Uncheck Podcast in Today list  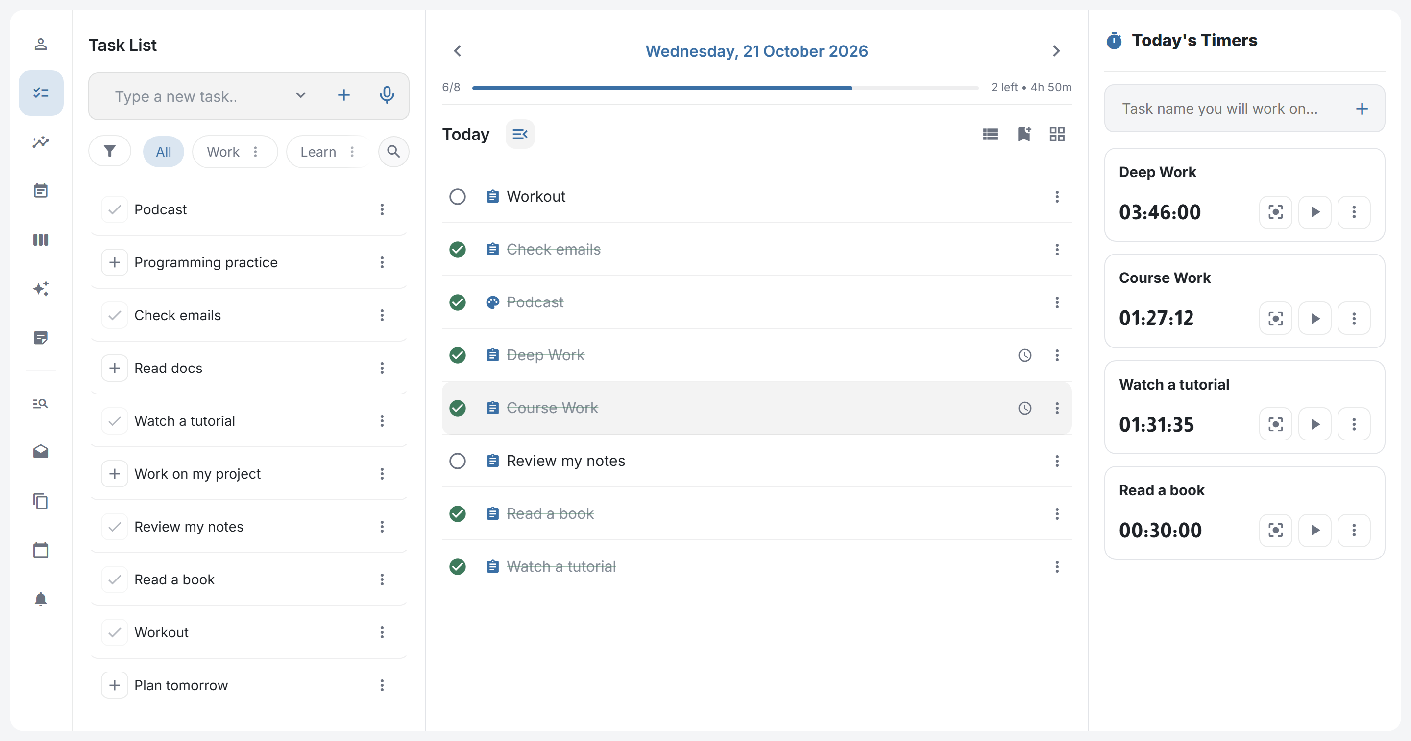[x=458, y=302]
